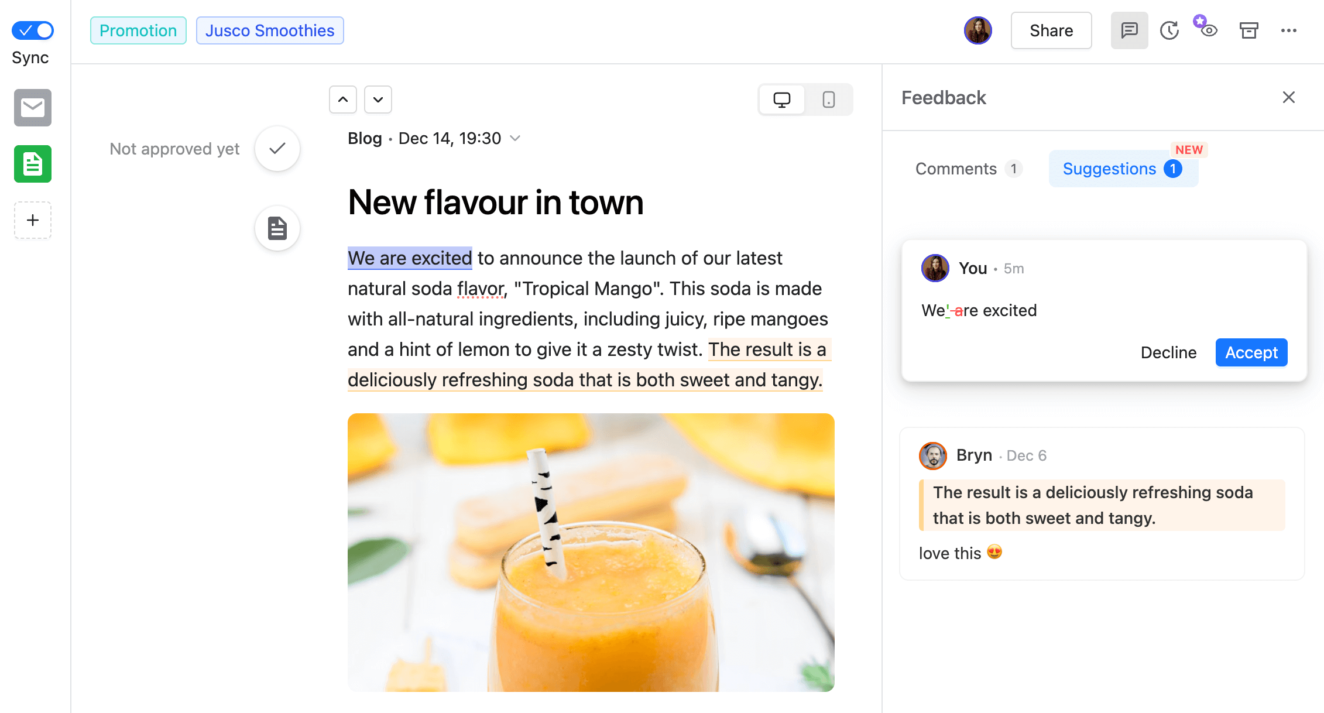Viewport: 1324px width, 713px height.
Task: Accept the suggested text change
Action: [1251, 352]
